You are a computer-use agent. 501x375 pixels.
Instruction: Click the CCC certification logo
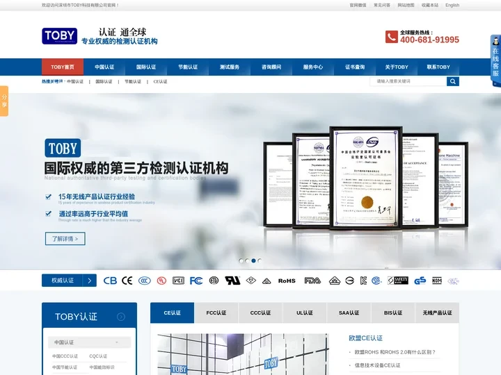pos(145,281)
